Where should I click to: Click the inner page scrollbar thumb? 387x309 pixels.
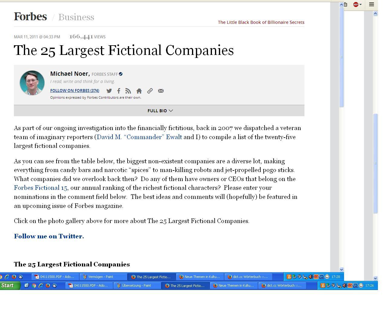pyautogui.click(x=342, y=57)
